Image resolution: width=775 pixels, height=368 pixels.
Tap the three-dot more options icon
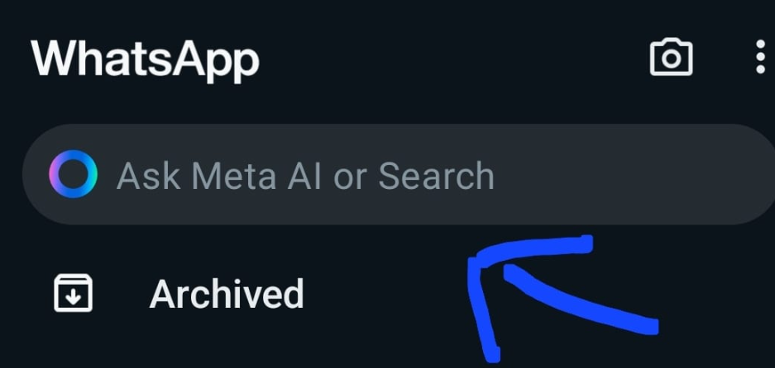click(761, 58)
